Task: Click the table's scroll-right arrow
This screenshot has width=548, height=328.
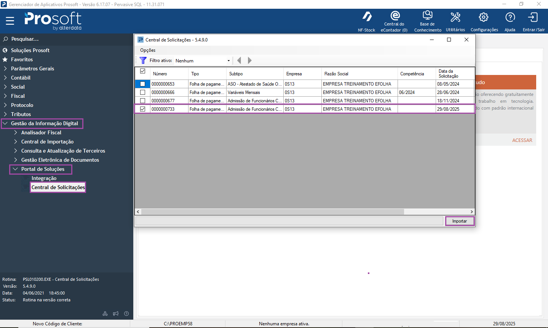Action: coord(471,212)
